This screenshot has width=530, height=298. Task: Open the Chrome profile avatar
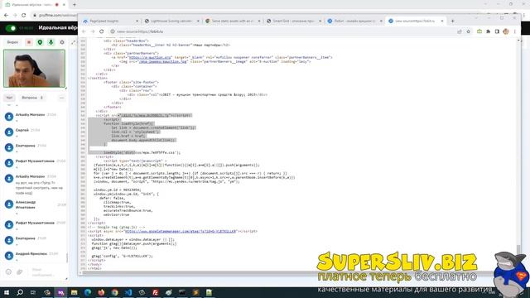pyautogui.click(x=506, y=31)
